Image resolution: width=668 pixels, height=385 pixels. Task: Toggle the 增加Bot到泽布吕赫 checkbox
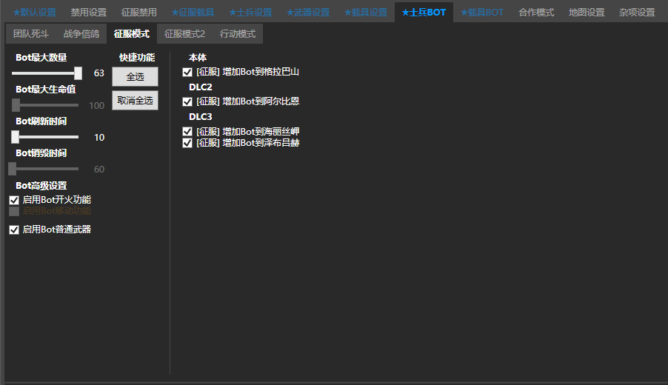tap(187, 143)
